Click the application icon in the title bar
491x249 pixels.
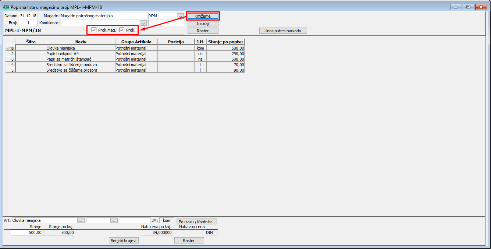coord(6,7)
